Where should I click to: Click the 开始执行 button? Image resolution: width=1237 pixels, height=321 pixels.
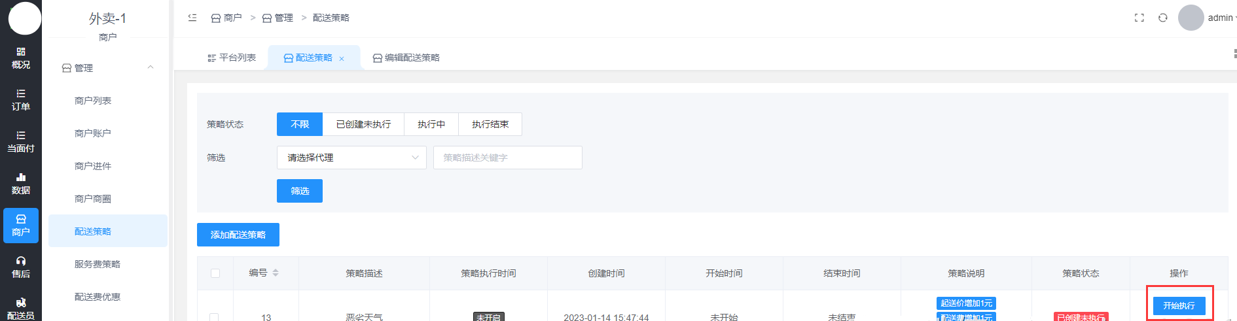point(1179,305)
